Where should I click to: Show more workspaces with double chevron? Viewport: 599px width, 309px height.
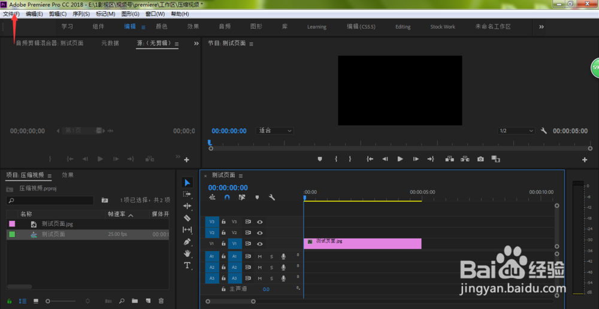point(541,27)
